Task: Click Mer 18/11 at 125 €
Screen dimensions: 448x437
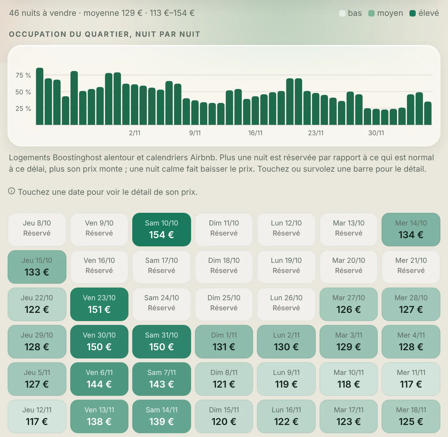Action: (x=411, y=416)
